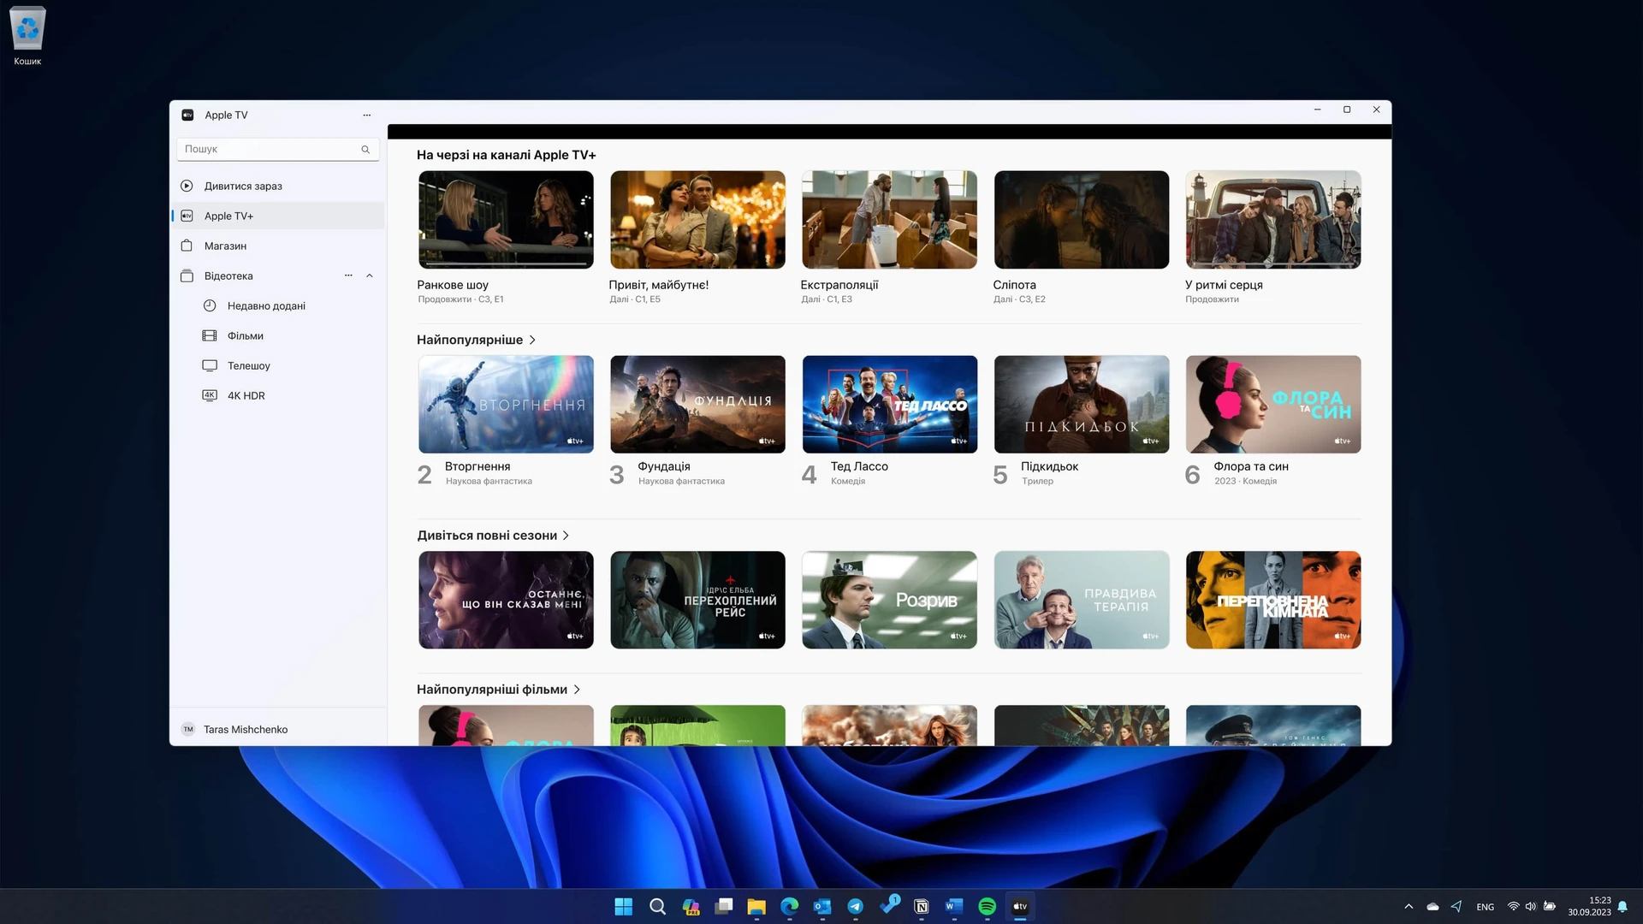Open Тед Лассо poster in top chart
The height and width of the screenshot is (924, 1643).
(x=889, y=404)
